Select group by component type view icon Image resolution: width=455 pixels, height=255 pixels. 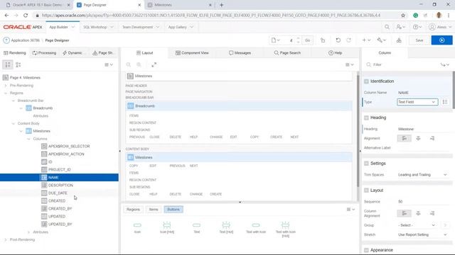click(8, 64)
